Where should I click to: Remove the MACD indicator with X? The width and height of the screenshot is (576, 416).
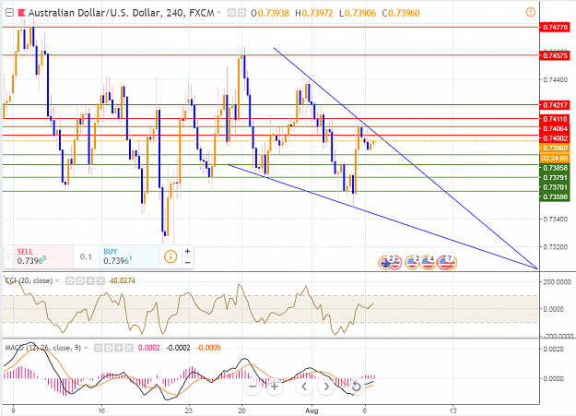(129, 348)
